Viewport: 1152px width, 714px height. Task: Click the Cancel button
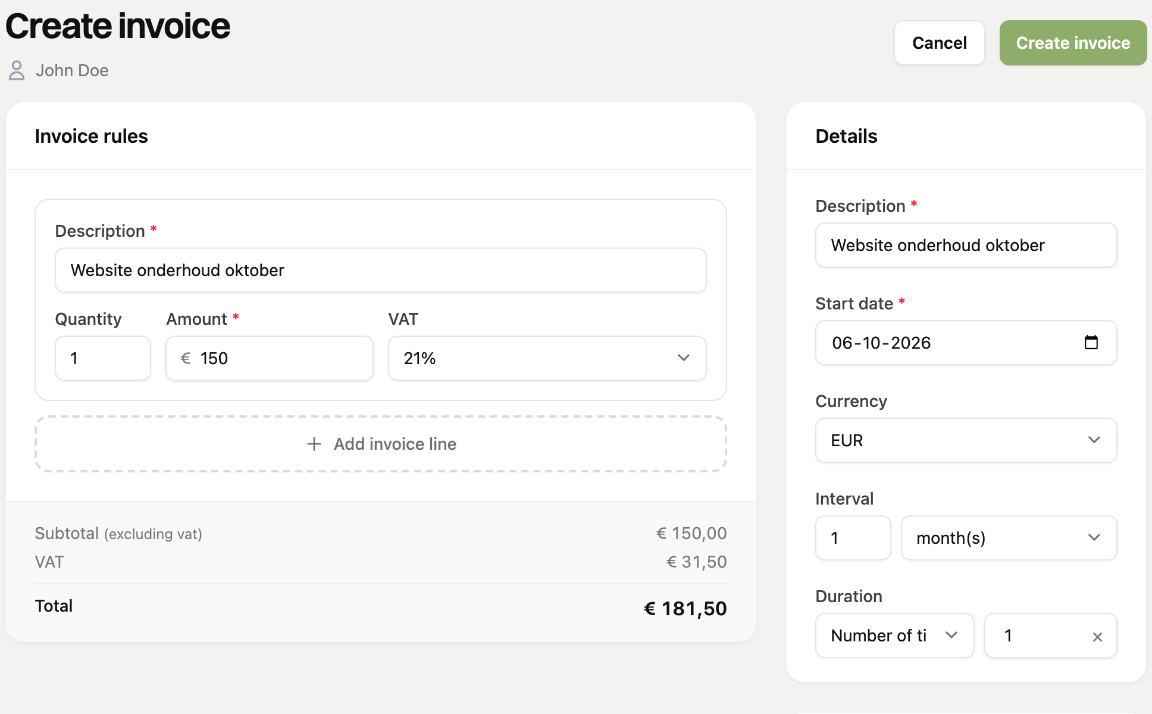click(940, 43)
